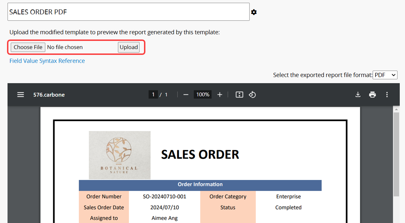
Task: Download the 576.carbone PDF
Action: [x=358, y=95]
